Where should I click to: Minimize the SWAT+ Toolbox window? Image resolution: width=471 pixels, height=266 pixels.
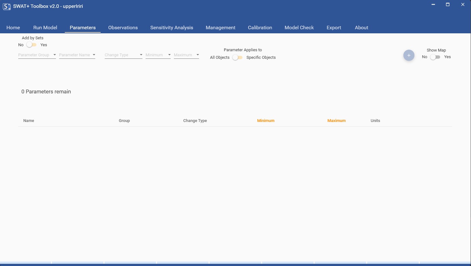(x=433, y=4)
